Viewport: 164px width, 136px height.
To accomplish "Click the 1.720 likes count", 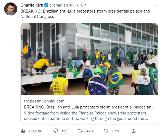I will click(116, 131).
